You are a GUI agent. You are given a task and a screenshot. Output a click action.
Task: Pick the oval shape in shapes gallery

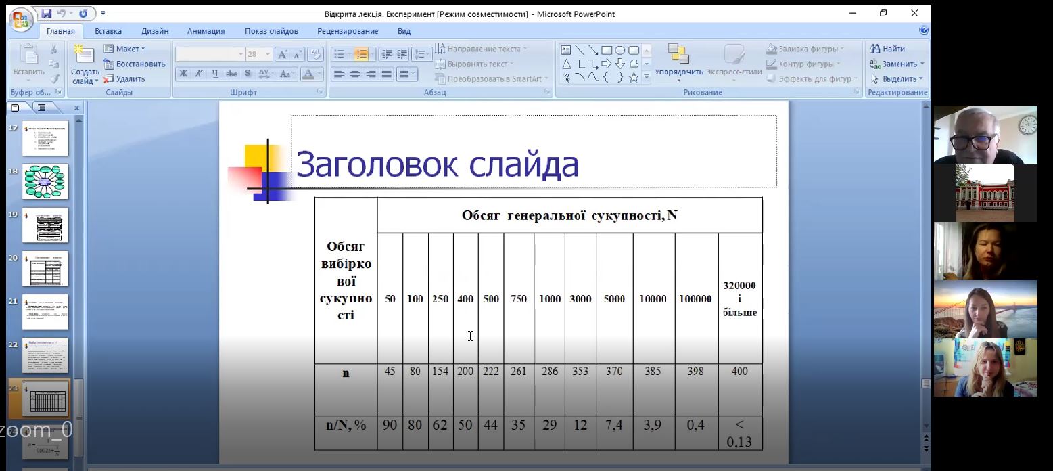620,50
